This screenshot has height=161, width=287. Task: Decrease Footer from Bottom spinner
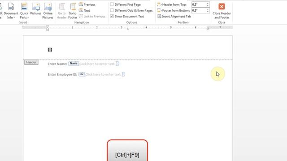[x=208, y=12]
